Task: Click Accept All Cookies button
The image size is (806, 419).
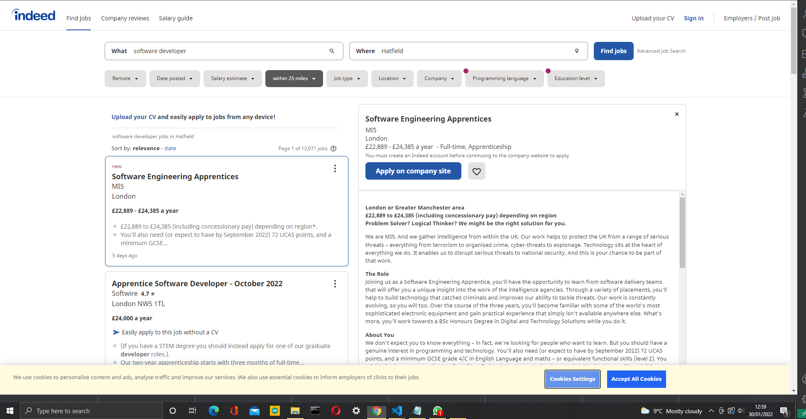Action: (x=636, y=379)
